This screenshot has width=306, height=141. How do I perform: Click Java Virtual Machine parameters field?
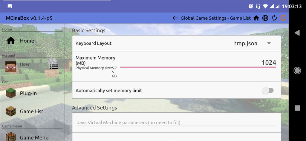[x=176, y=123]
